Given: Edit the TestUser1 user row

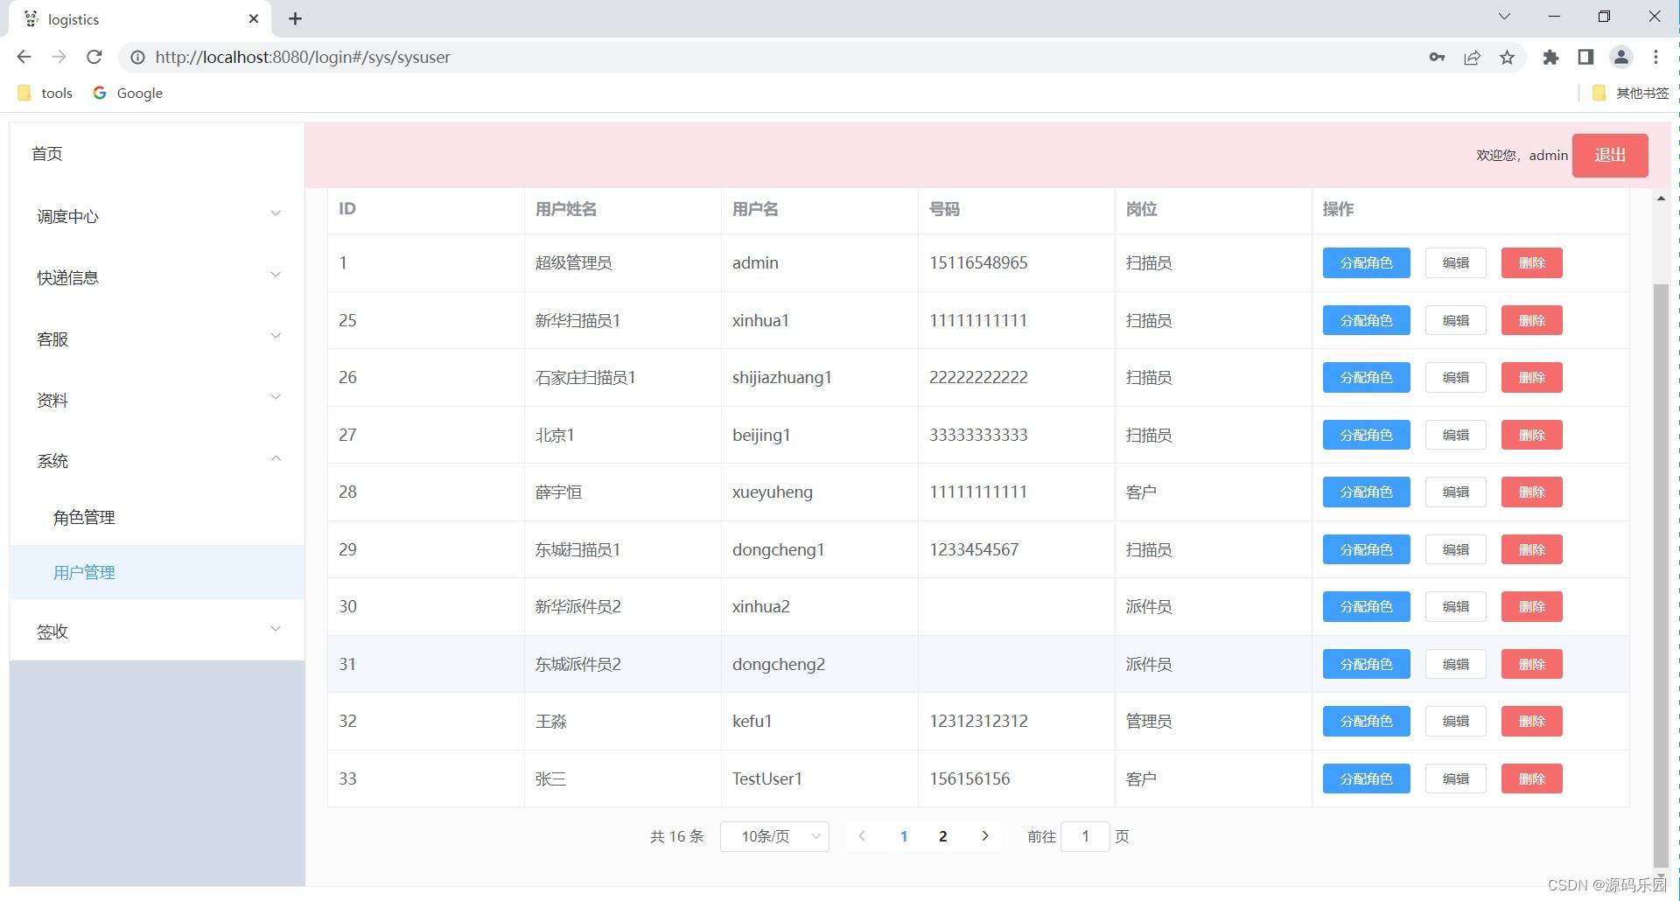Looking at the screenshot, I should click(x=1455, y=779).
